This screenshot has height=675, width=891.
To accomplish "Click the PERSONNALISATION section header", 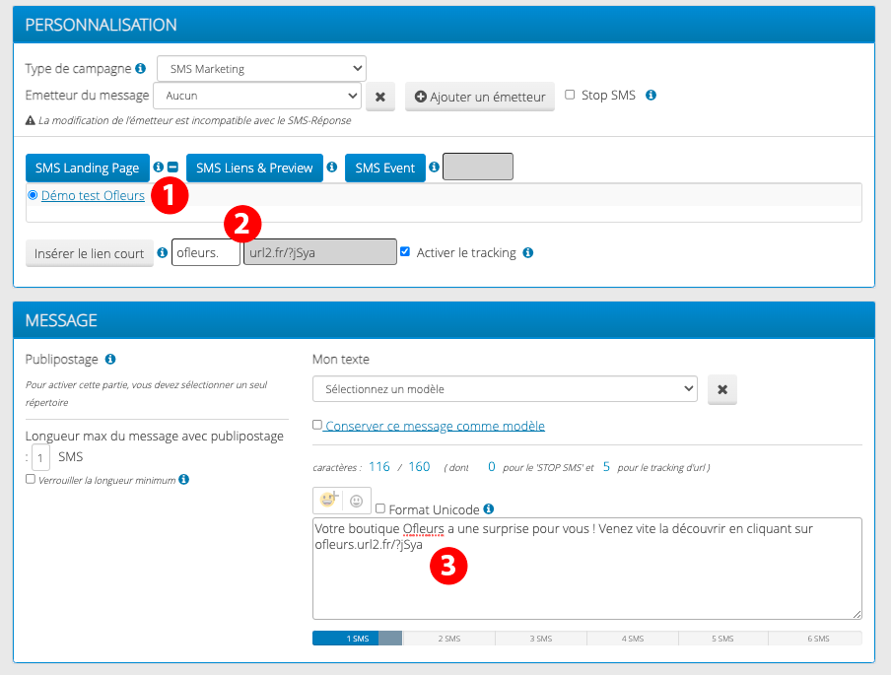I will click(x=444, y=25).
